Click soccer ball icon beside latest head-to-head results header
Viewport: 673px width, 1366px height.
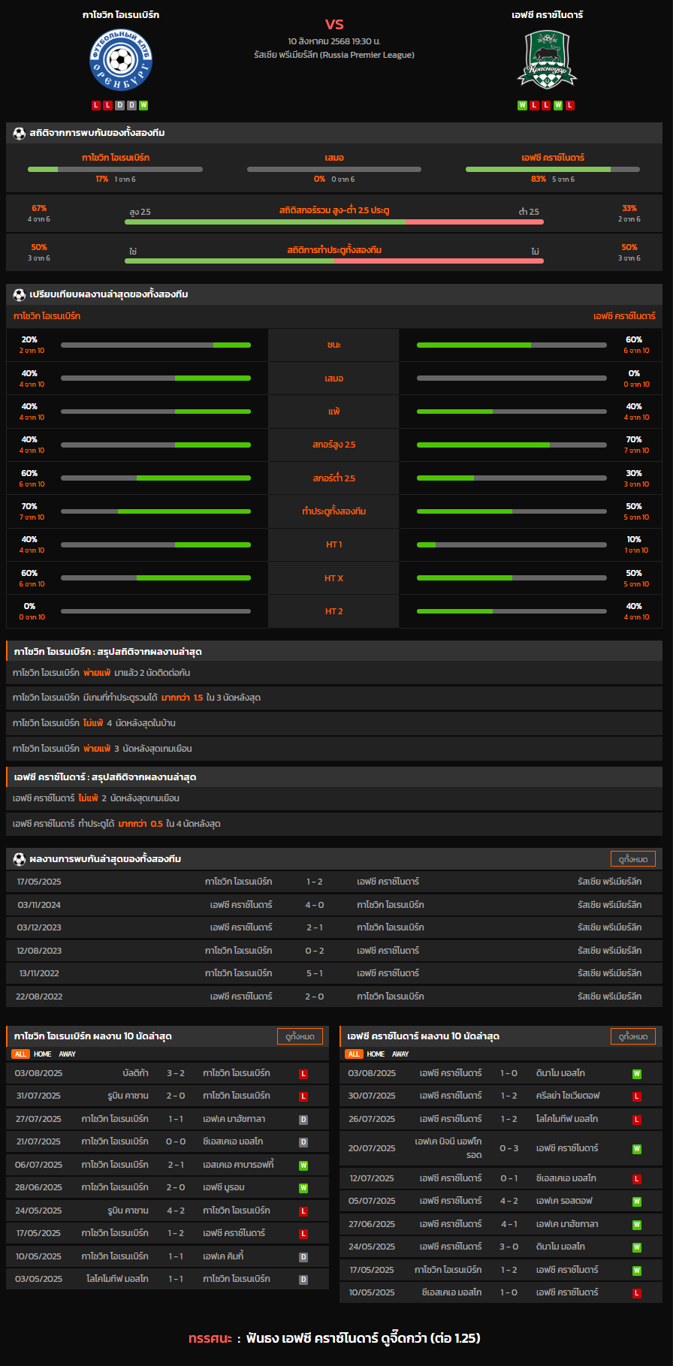click(x=20, y=859)
